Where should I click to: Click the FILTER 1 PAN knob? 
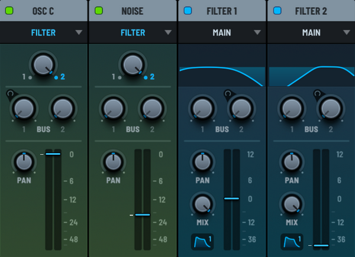pyautogui.click(x=202, y=162)
